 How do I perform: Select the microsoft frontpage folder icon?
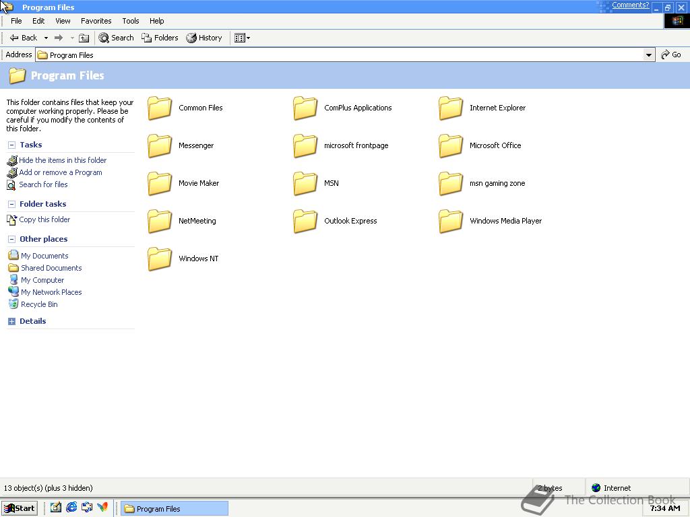305,146
